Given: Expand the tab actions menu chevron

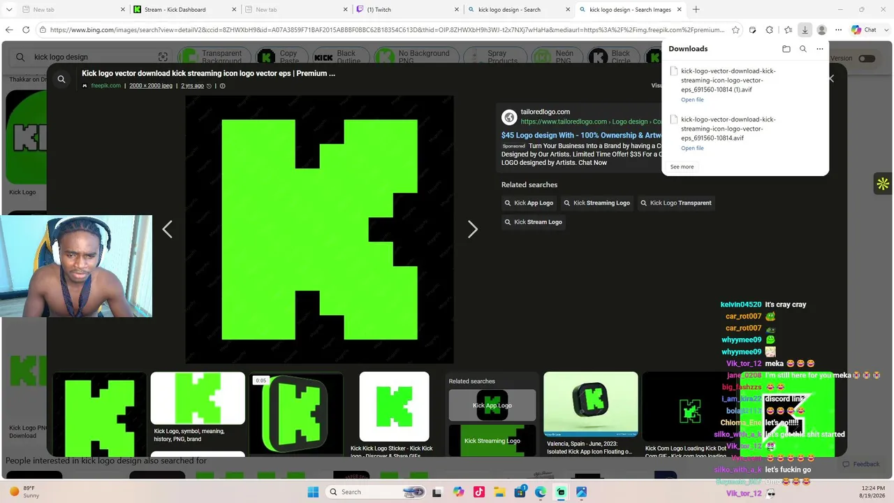Looking at the screenshot, I should pyautogui.click(x=9, y=10).
